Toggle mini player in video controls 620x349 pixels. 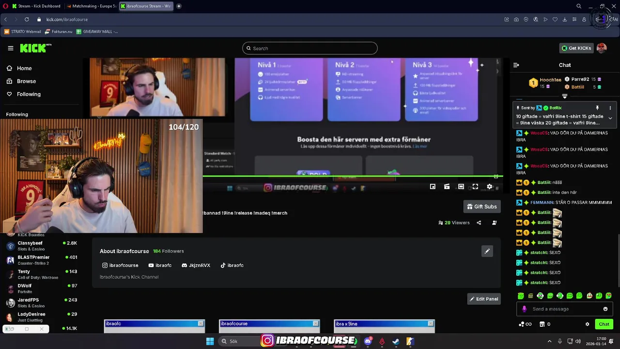click(433, 187)
